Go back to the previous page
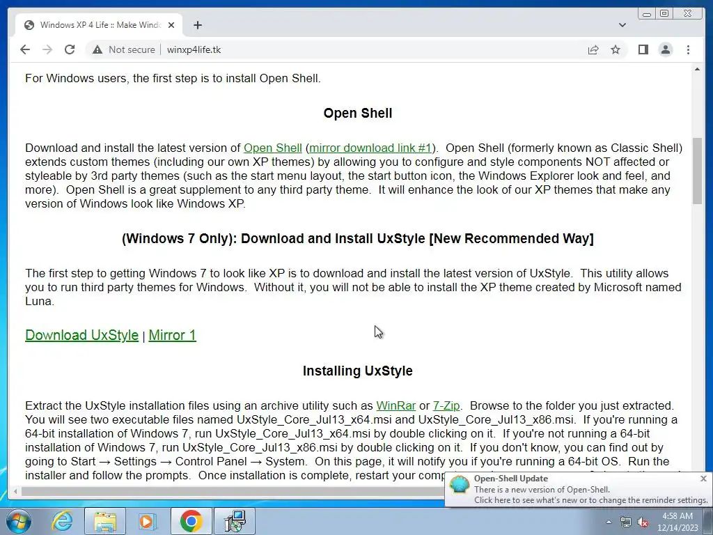Screen dimensions: 713x535 [25, 49]
